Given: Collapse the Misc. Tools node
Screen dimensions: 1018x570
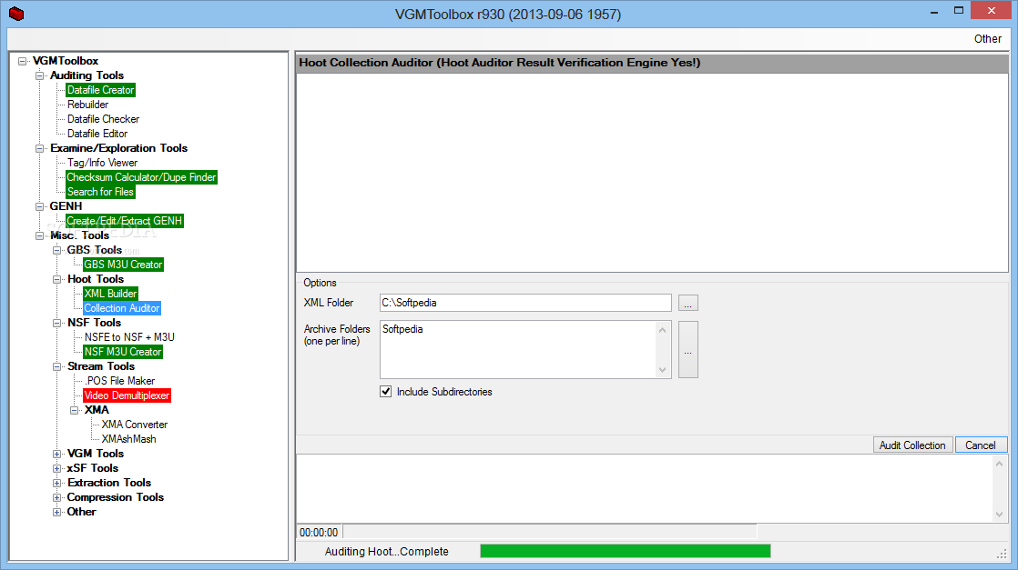Looking at the screenshot, I should 40,235.
